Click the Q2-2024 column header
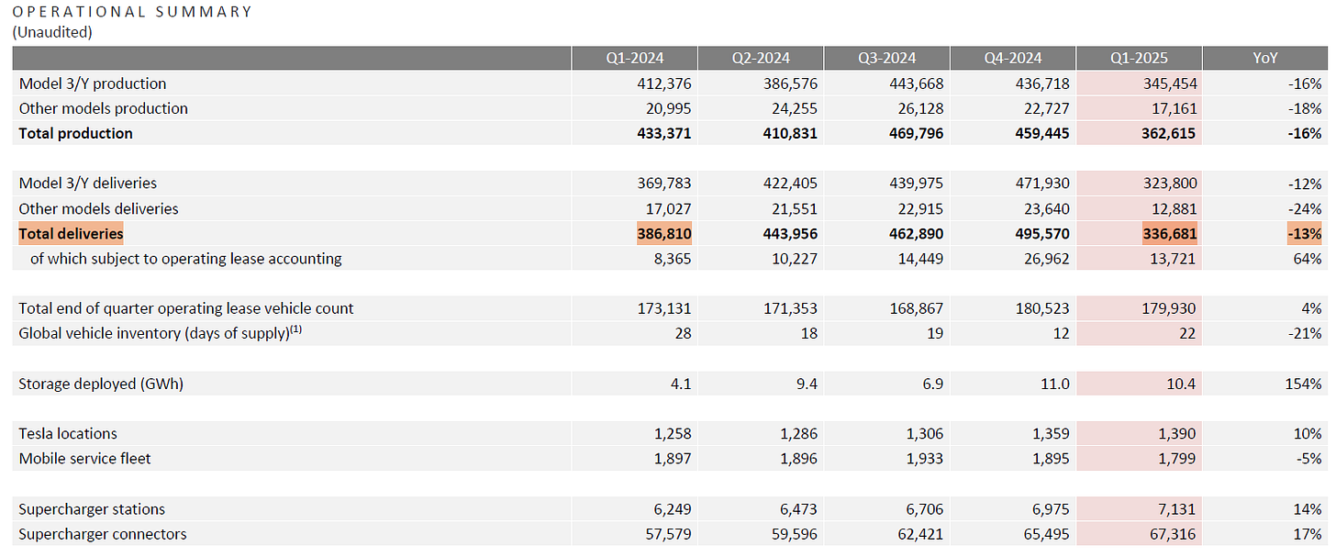The width and height of the screenshot is (1336, 557). [x=761, y=58]
